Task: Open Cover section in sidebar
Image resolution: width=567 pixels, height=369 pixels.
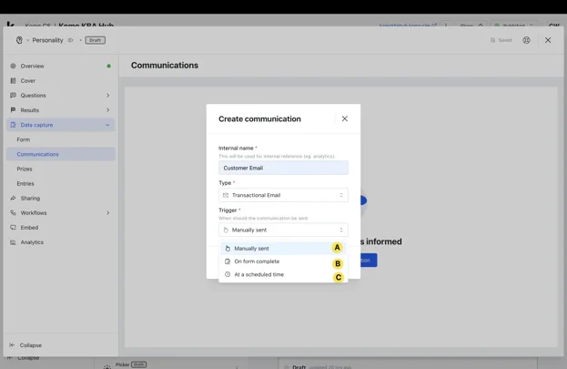Action: click(x=60, y=81)
